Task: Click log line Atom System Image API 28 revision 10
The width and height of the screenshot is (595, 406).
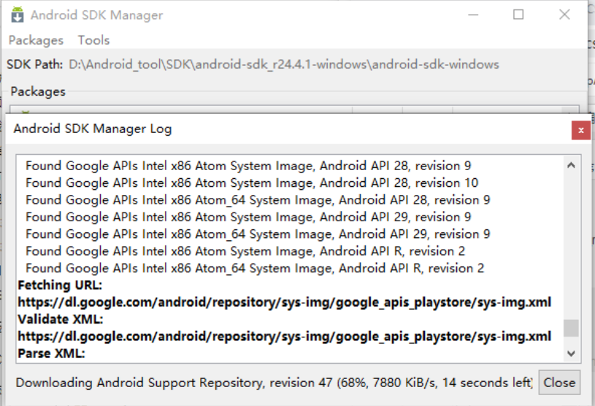Action: click(x=252, y=183)
